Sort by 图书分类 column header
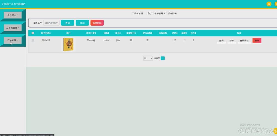This screenshot has height=136, width=277. (91, 33)
